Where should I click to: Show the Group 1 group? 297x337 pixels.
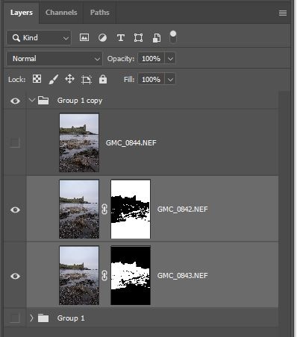point(15,318)
